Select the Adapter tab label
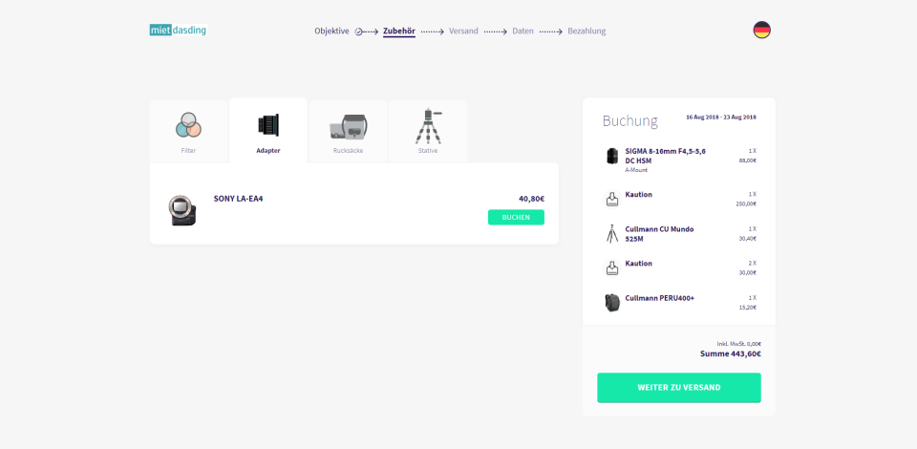This screenshot has height=449, width=917. coord(267,150)
